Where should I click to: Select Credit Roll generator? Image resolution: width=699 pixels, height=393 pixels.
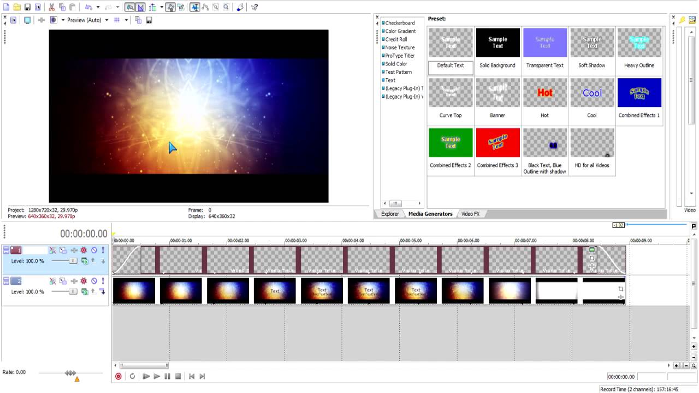(396, 39)
